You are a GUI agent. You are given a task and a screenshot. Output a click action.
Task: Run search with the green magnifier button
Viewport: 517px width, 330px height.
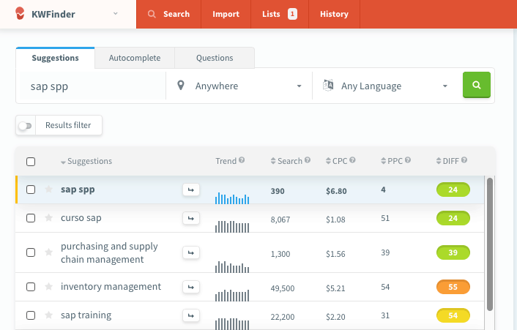click(x=477, y=85)
